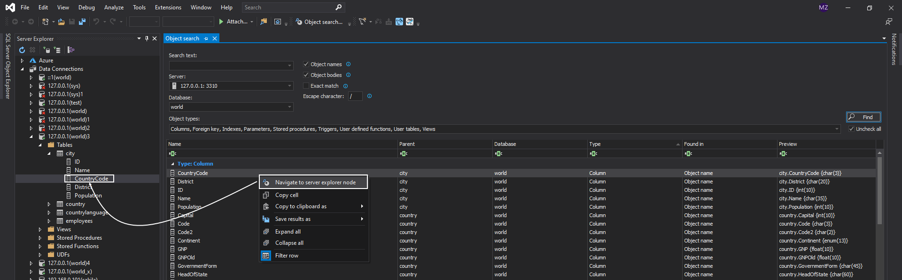The width and height of the screenshot is (902, 280).
Task: Choose Filter row from context menu
Action: (287, 256)
